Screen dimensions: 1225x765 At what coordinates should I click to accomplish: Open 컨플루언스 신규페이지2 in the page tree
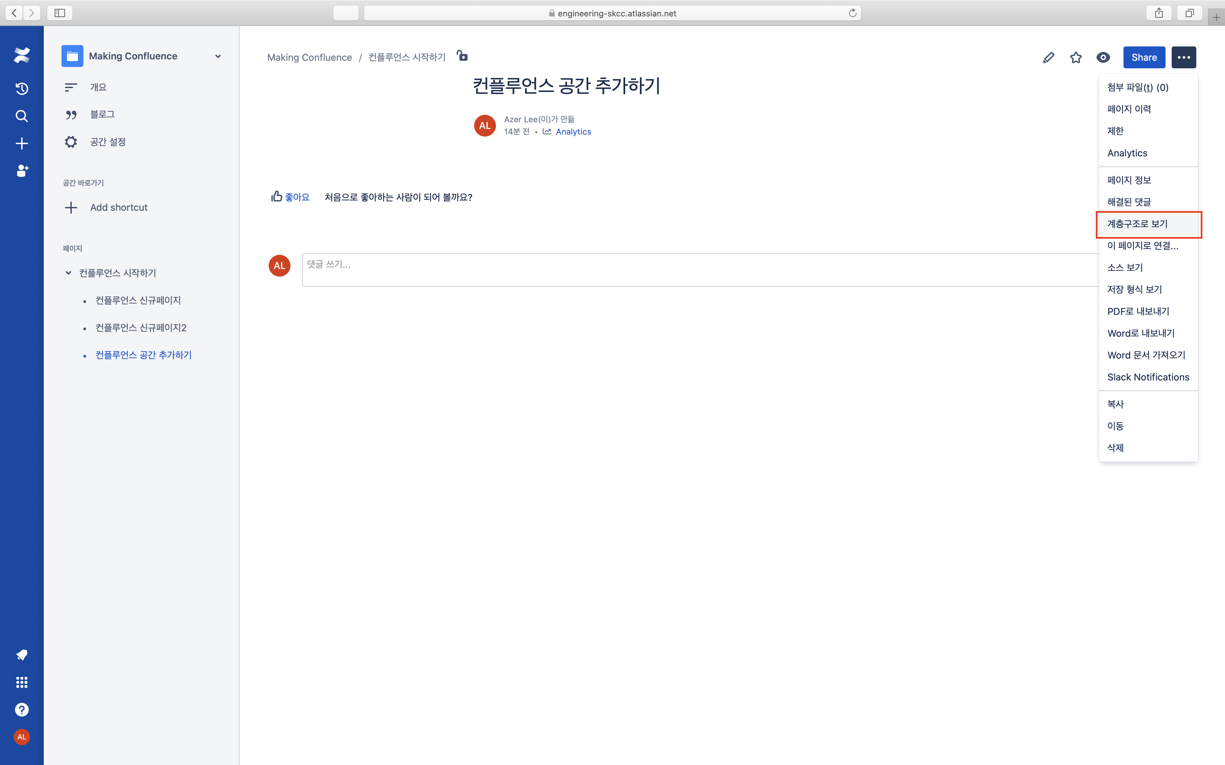pyautogui.click(x=141, y=328)
